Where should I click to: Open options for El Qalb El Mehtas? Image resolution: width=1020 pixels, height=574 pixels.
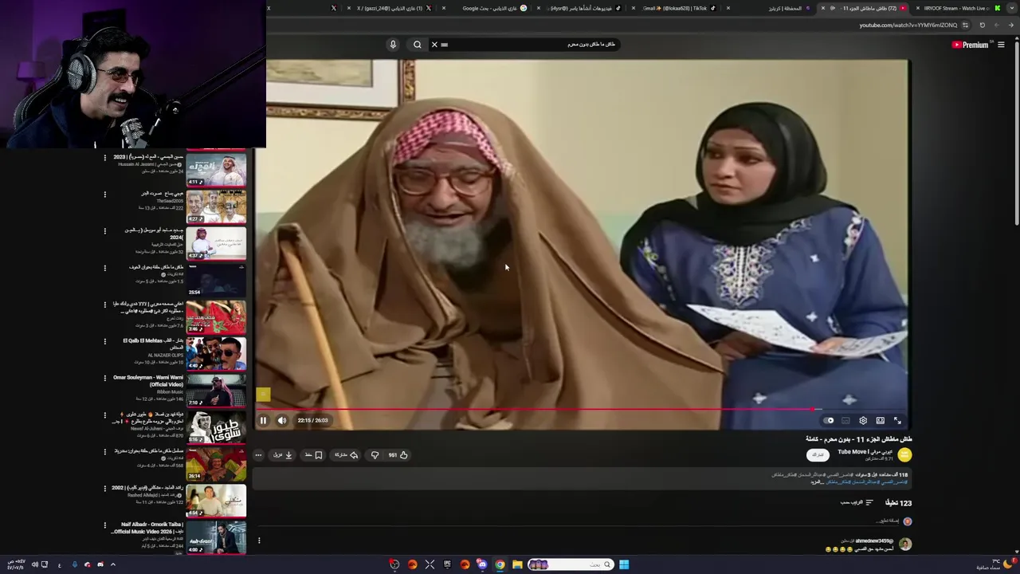(x=104, y=341)
